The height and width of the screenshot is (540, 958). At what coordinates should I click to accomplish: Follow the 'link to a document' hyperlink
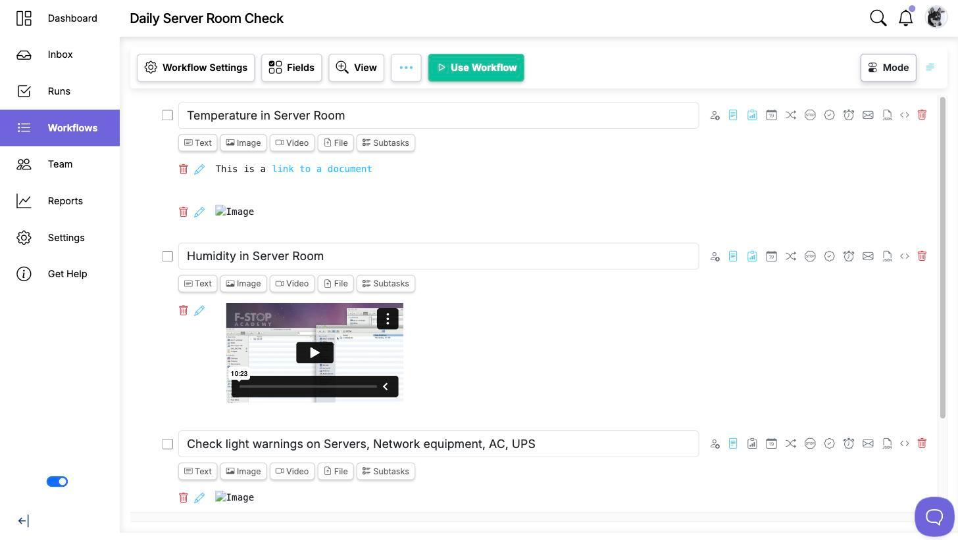[322, 169]
